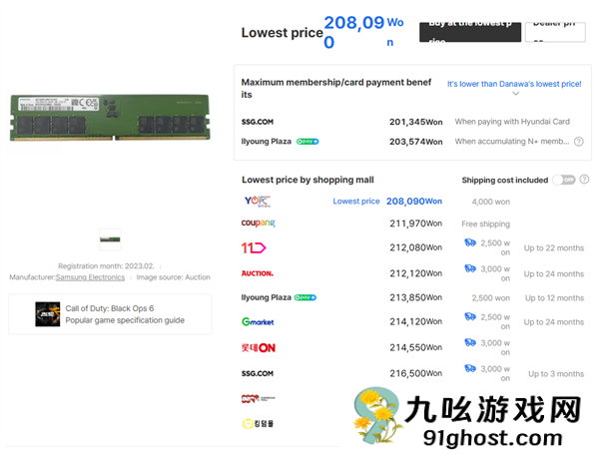Click Opay badge in Ilyoung Plaza mall list row
599x456 pixels.
(304, 297)
